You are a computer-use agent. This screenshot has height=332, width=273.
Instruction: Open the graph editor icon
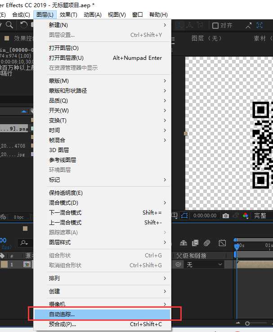222,243
